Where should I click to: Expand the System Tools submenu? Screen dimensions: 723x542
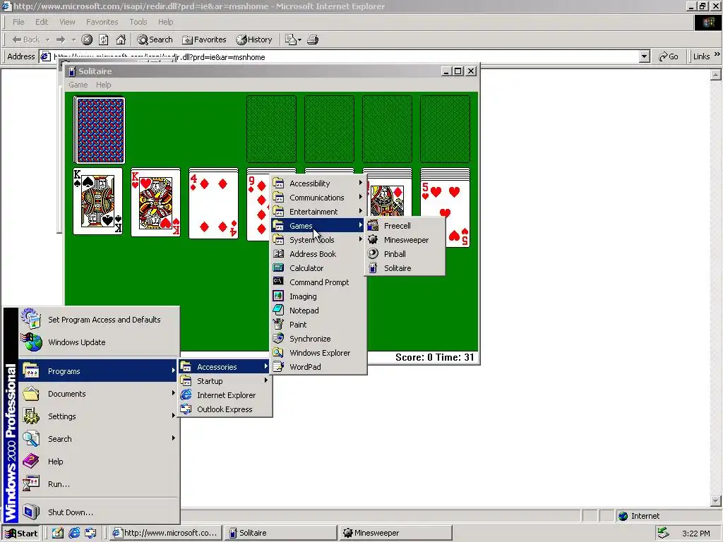pyautogui.click(x=318, y=240)
